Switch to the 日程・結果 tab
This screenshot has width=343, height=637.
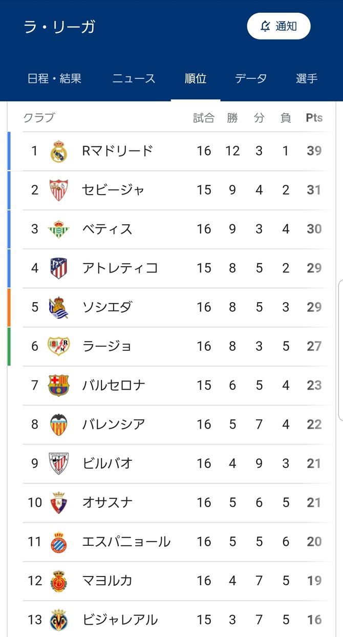pyautogui.click(x=54, y=78)
